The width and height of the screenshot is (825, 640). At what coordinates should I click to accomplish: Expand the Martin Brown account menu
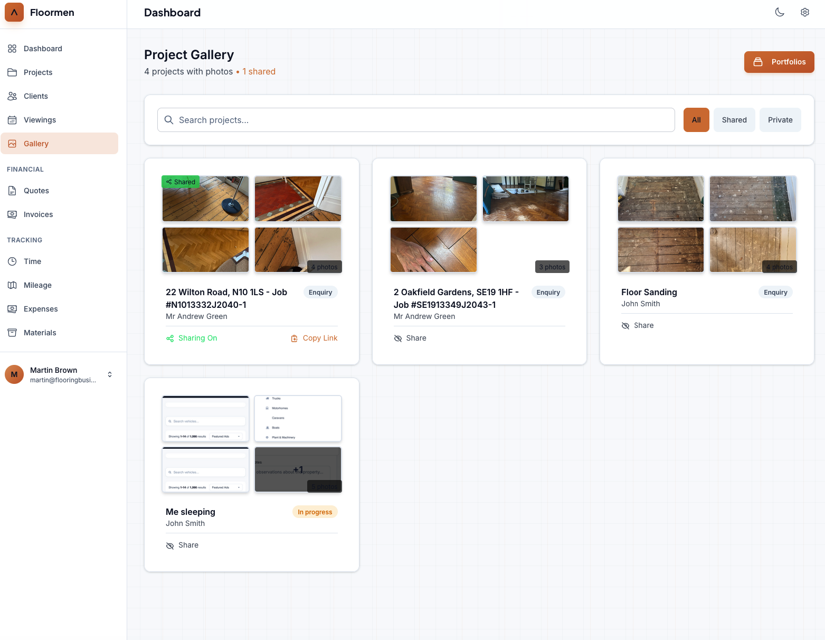(x=110, y=374)
